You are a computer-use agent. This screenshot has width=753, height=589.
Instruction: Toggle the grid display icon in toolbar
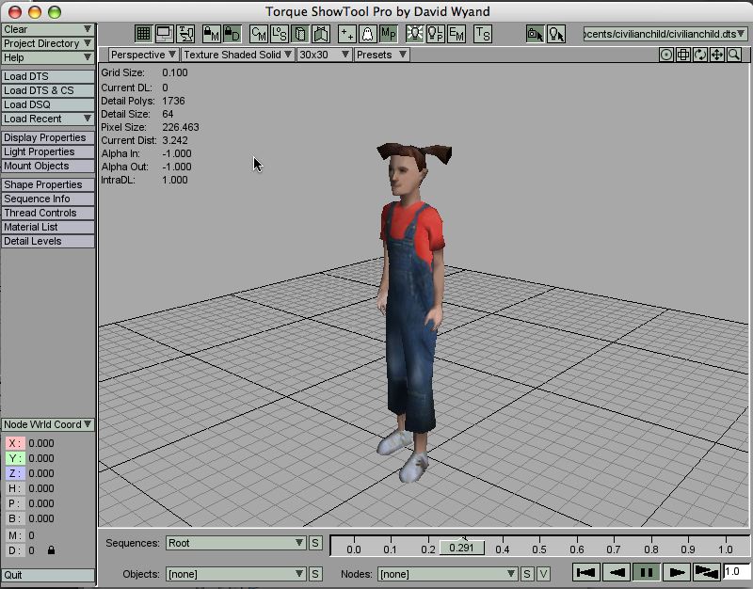coord(143,34)
